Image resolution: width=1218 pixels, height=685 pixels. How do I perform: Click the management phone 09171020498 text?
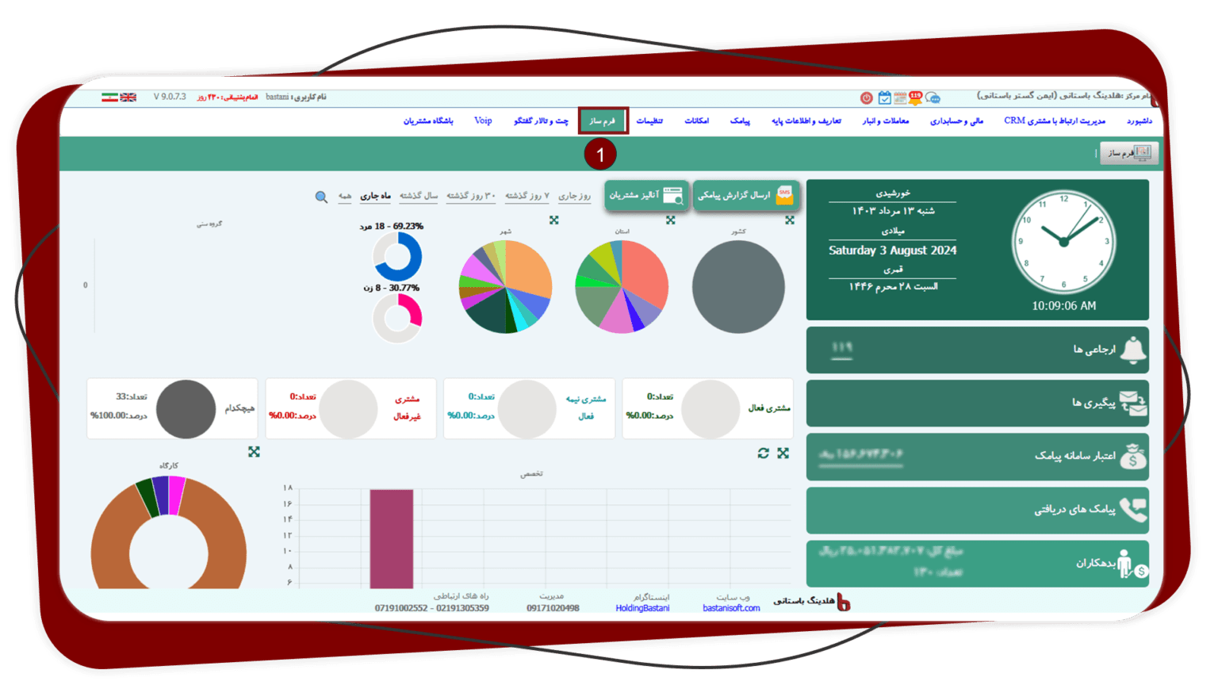(x=553, y=609)
